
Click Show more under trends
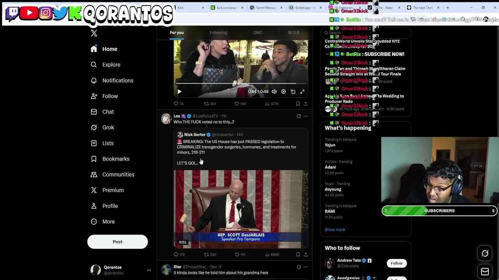pyautogui.click(x=335, y=229)
